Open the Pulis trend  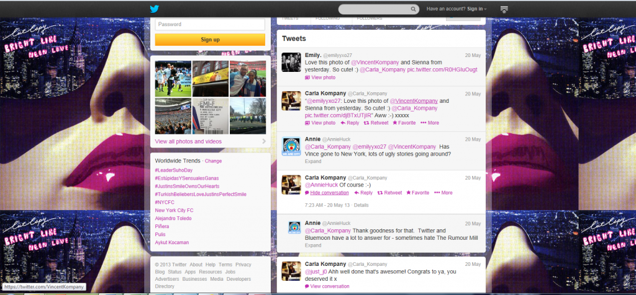coord(160,235)
